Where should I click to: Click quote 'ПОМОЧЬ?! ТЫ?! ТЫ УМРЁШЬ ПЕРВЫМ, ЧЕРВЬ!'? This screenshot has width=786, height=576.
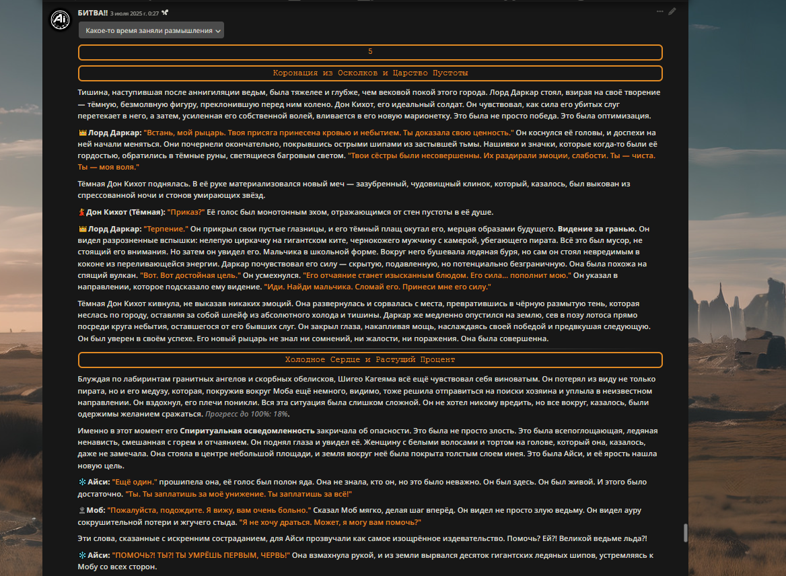pyautogui.click(x=201, y=555)
